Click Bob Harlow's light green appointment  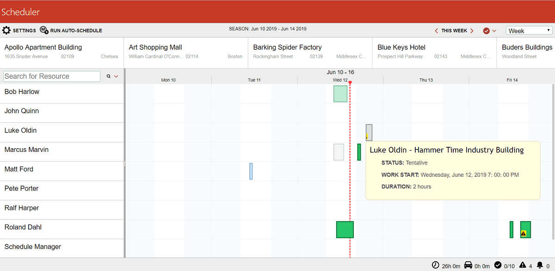[x=340, y=94]
